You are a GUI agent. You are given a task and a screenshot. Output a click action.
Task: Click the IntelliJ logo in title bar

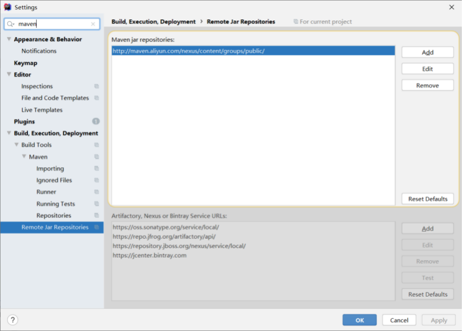[7, 7]
